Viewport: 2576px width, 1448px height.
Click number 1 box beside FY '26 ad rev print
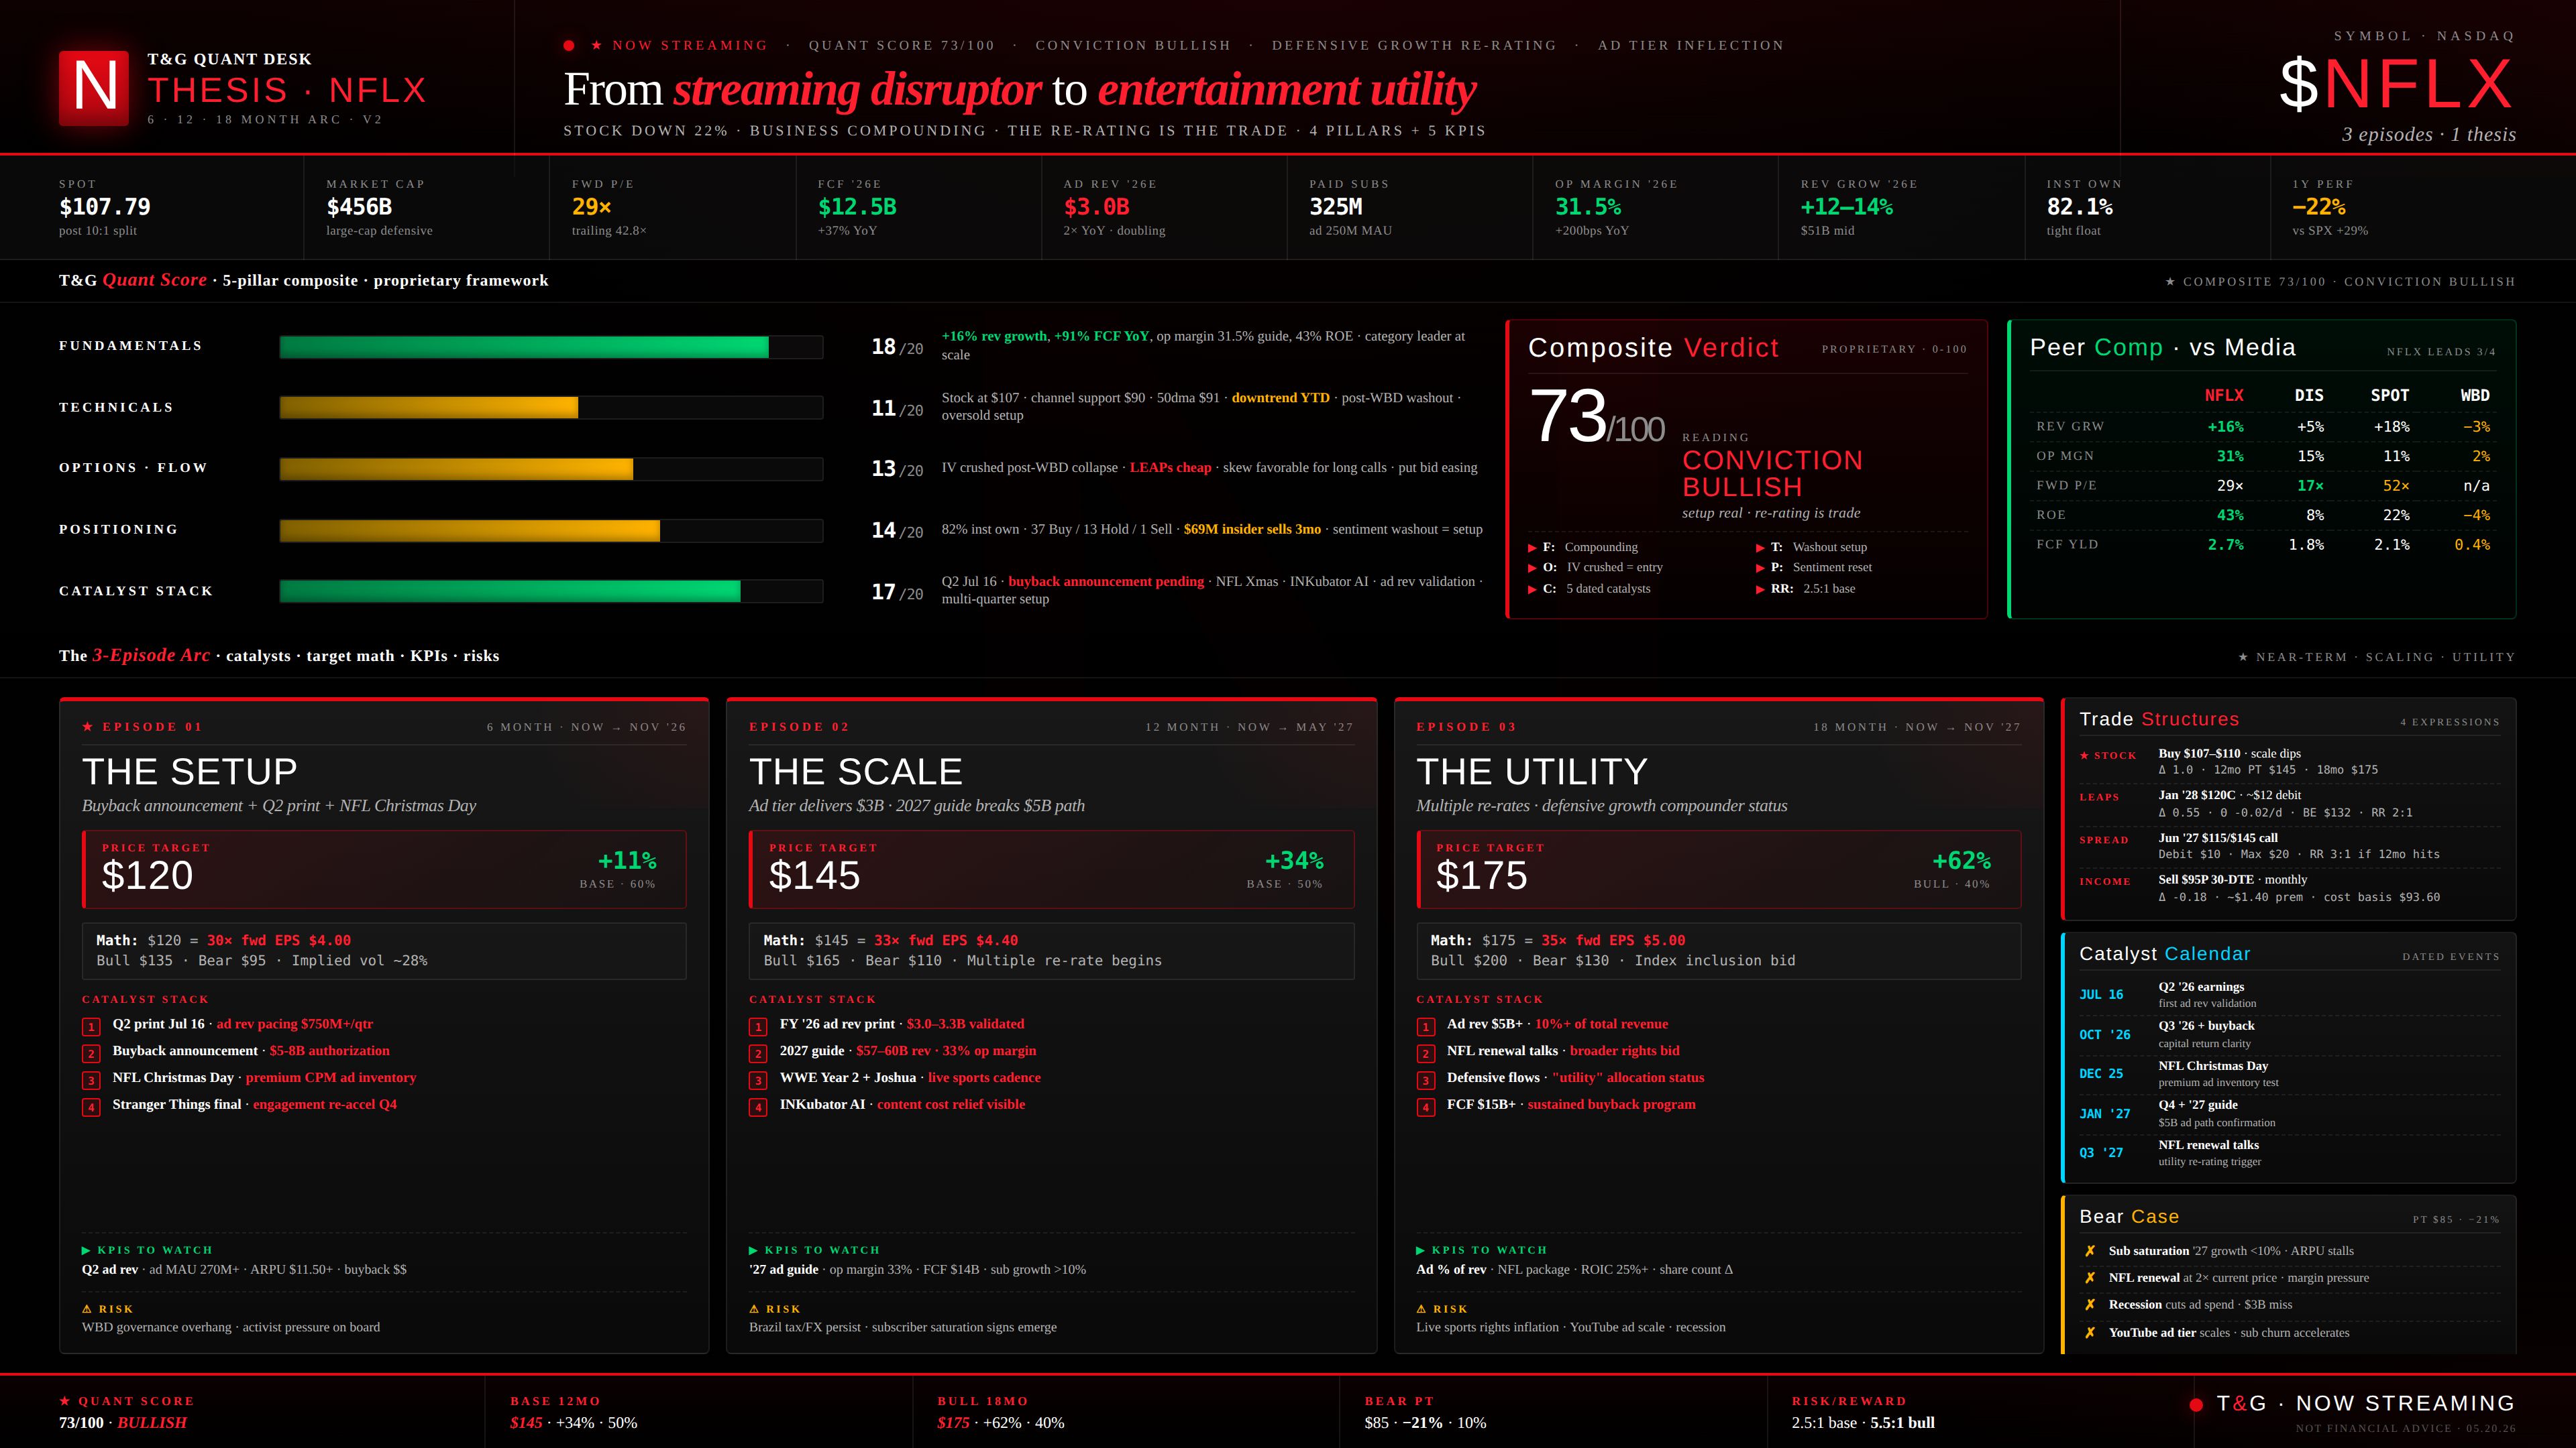pyautogui.click(x=758, y=1026)
